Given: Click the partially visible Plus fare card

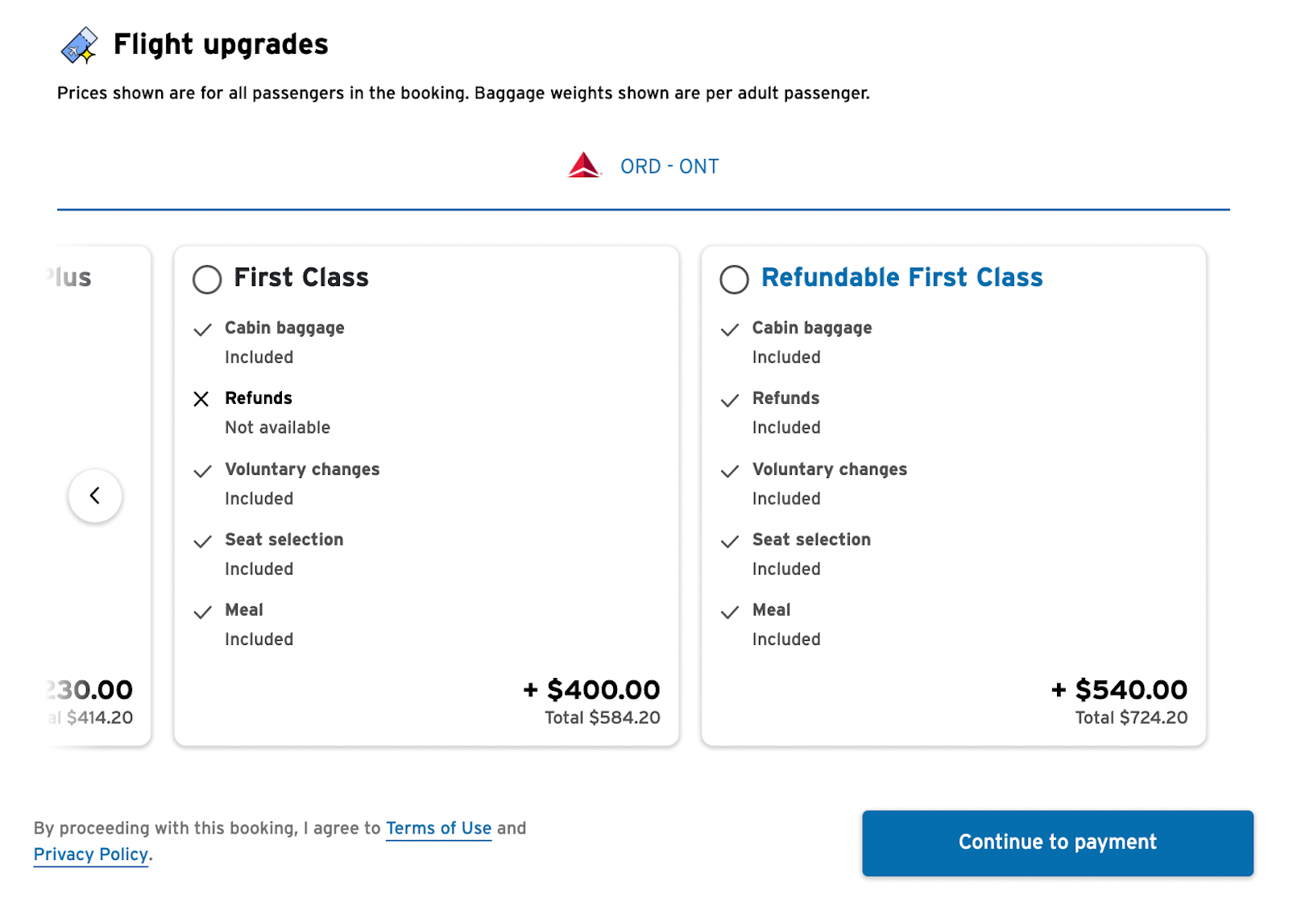Looking at the screenshot, I should (x=97, y=496).
